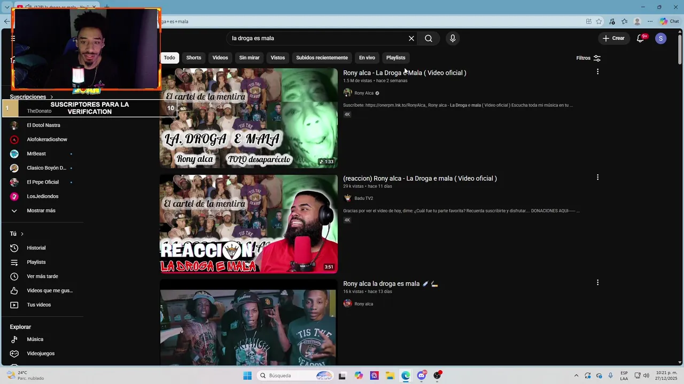Click the magnifying glass search button
Image resolution: width=684 pixels, height=384 pixels.
tap(429, 38)
